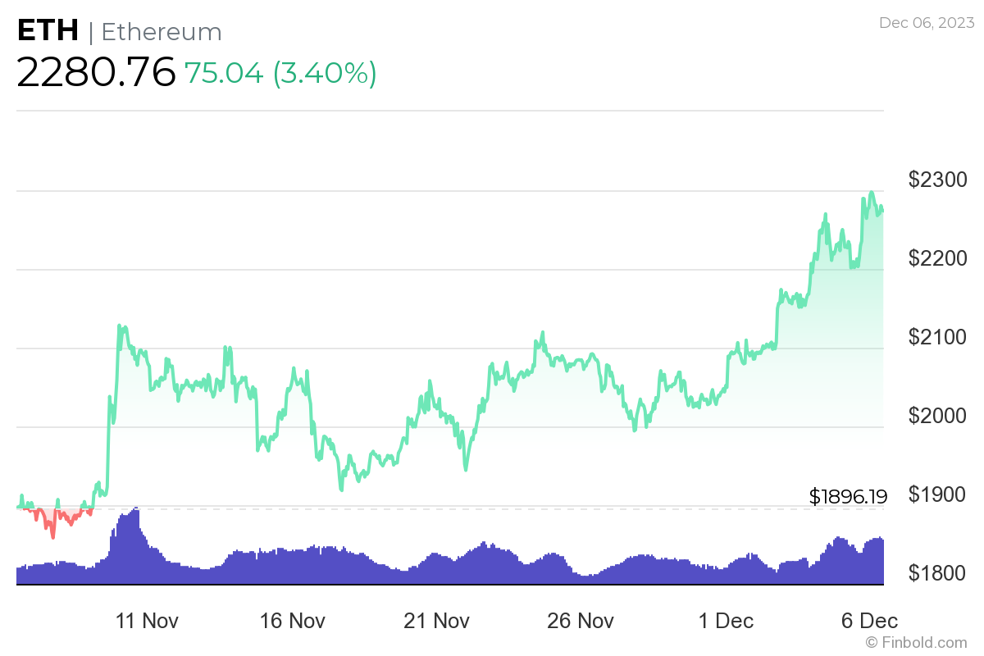Click the $2300 price axis label

(x=937, y=180)
